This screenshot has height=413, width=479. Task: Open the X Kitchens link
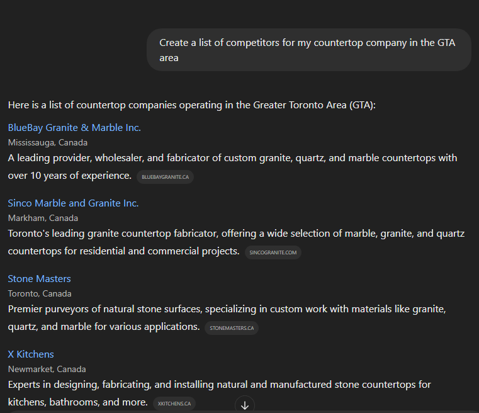31,354
